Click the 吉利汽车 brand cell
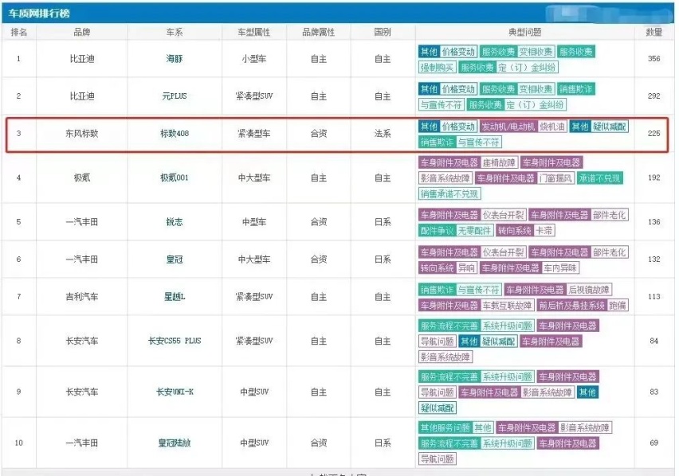 (82, 297)
